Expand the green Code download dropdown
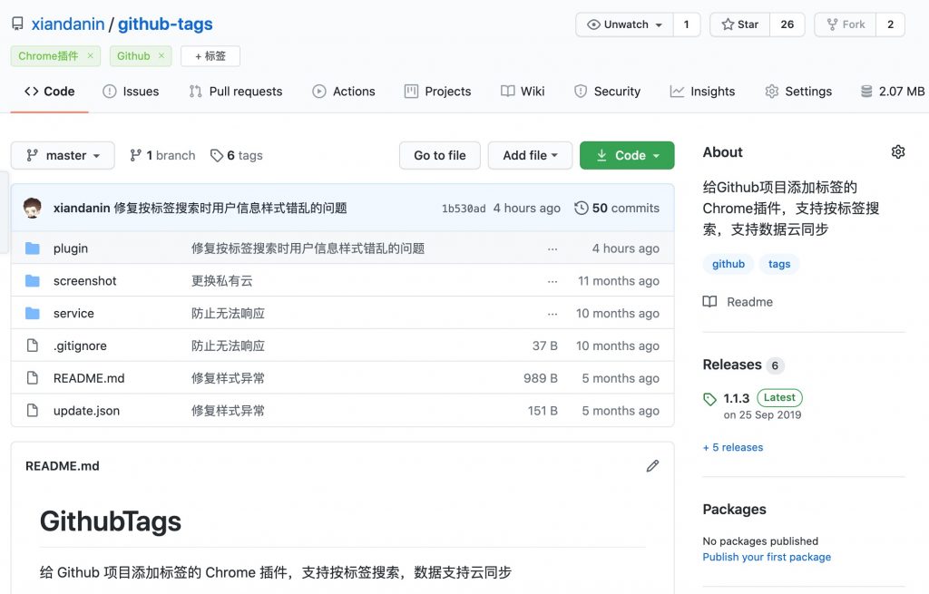This screenshot has height=594, width=929. click(x=627, y=155)
